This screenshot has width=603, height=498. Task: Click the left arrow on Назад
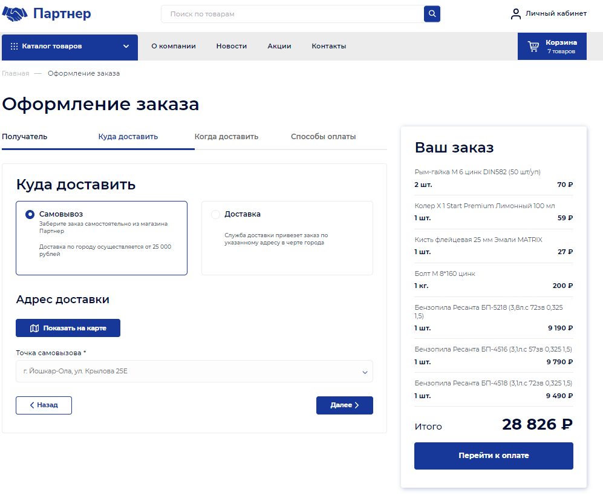(x=32, y=405)
